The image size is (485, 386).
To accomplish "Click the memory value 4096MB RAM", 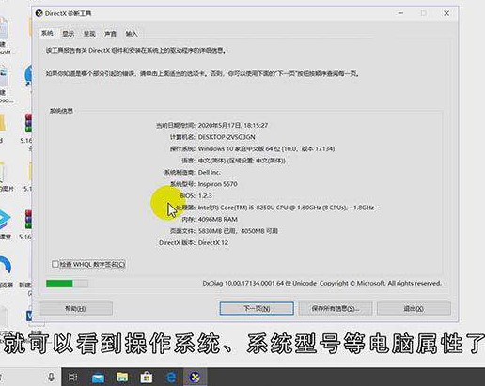I will click(x=218, y=219).
